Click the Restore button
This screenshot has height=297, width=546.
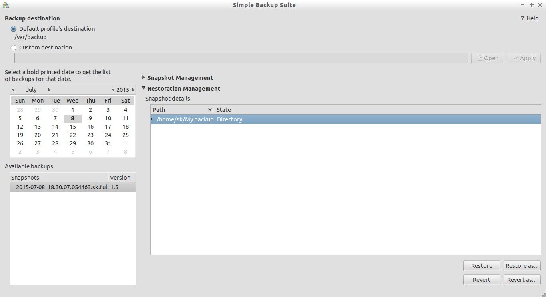point(482,266)
